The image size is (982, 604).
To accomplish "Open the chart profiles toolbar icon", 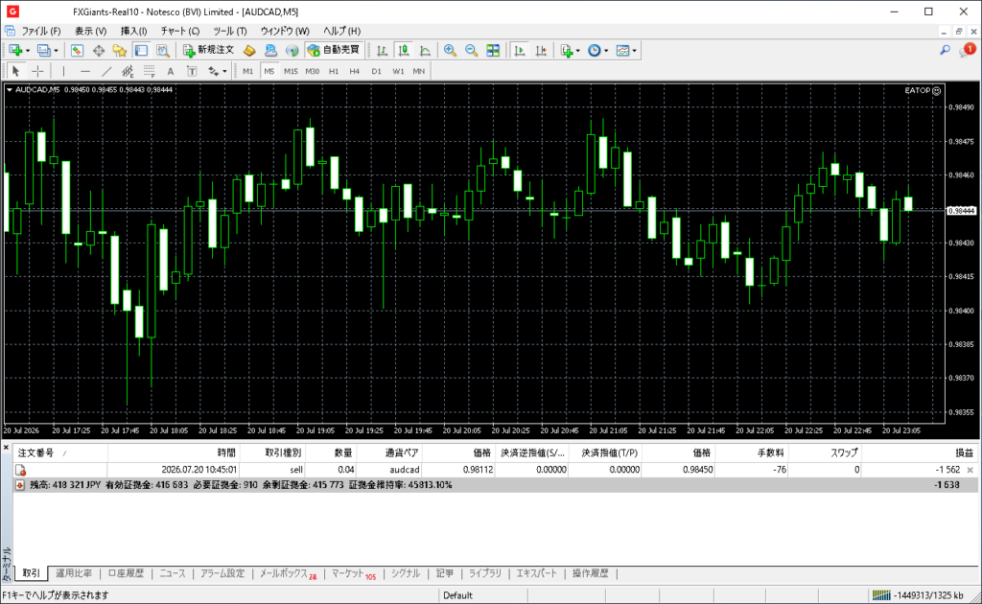I will coord(43,51).
